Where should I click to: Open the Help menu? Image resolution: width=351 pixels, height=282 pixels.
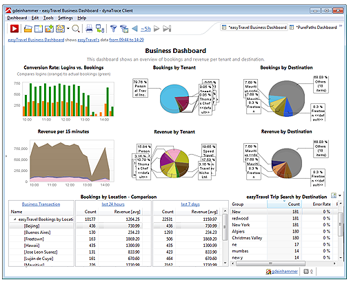(x=82, y=18)
